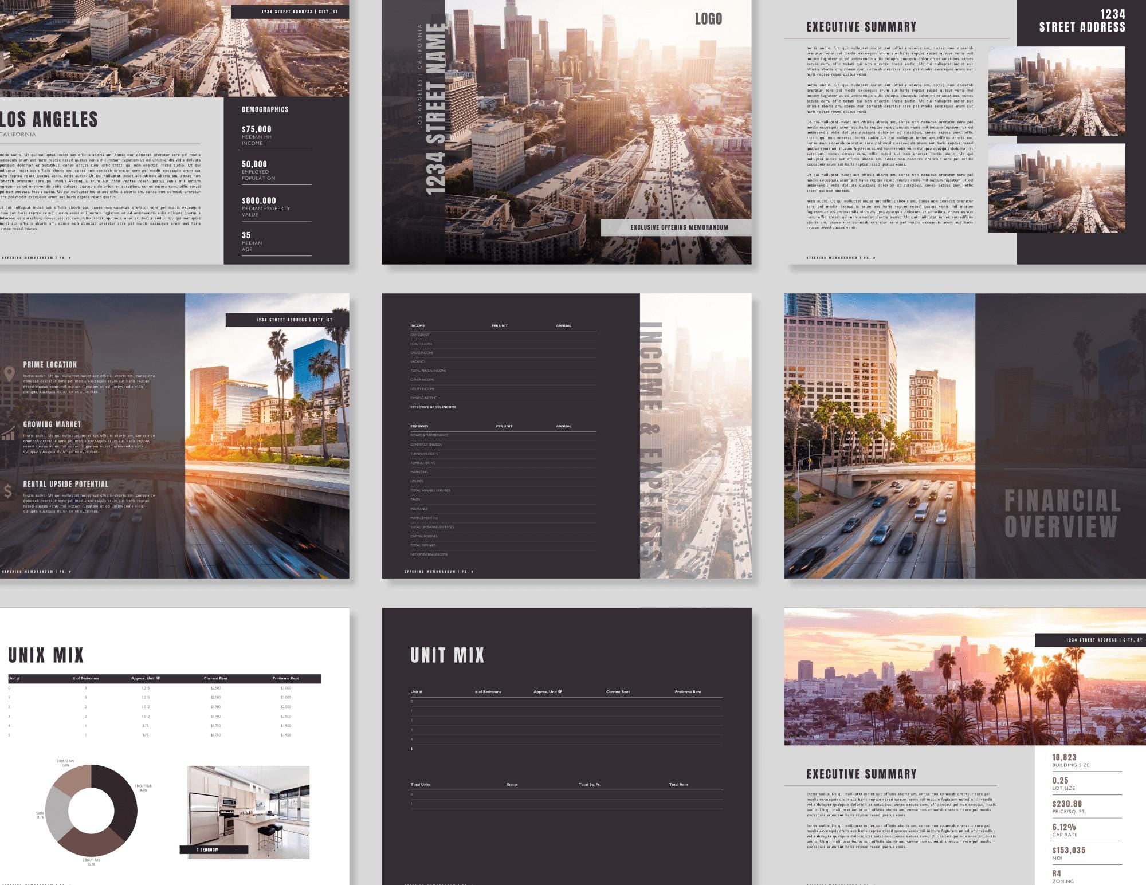Select the vertical Income & Expenses heading
Screen dimensions: 1146x885
tap(651, 441)
